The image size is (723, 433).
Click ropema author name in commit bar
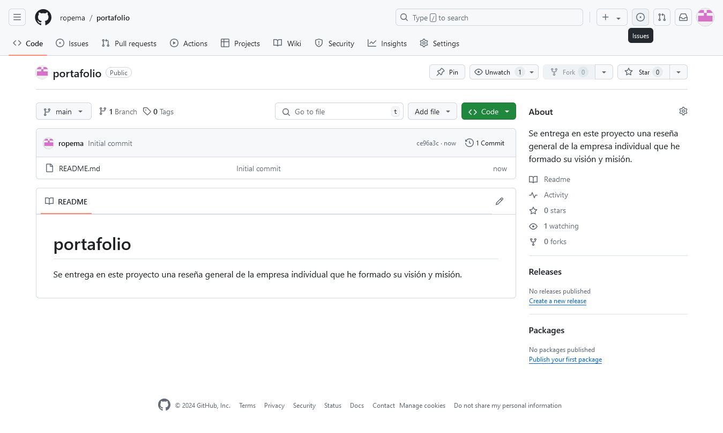(x=71, y=143)
